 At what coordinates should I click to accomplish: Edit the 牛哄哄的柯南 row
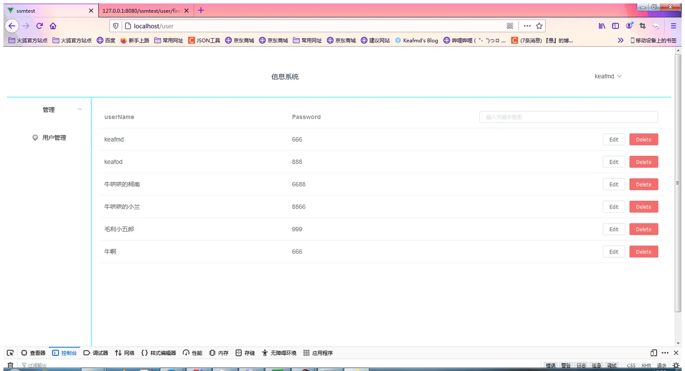tap(614, 185)
